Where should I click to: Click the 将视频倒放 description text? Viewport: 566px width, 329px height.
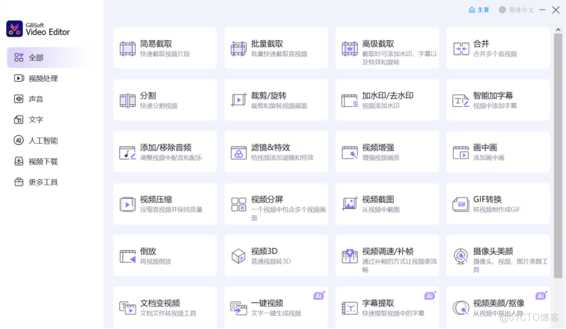click(155, 262)
